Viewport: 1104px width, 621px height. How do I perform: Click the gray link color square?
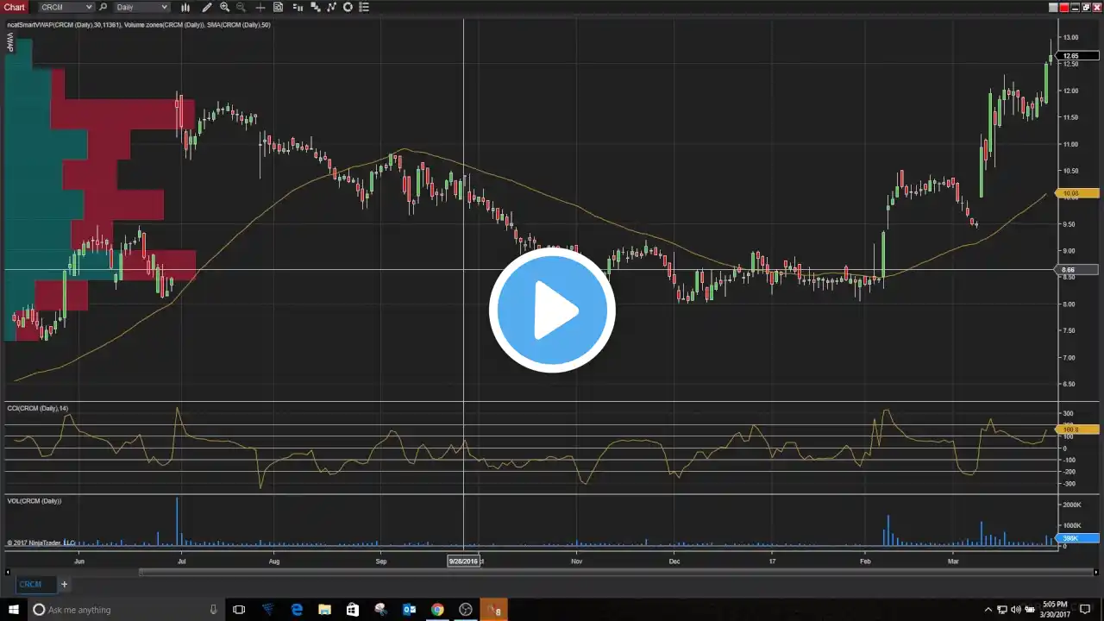[1053, 7]
